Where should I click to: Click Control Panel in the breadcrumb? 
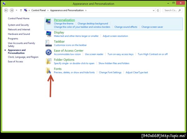pyautogui.click(x=39, y=10)
